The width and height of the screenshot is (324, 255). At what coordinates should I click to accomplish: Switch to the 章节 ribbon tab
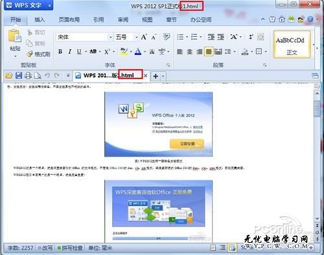coord(171,19)
